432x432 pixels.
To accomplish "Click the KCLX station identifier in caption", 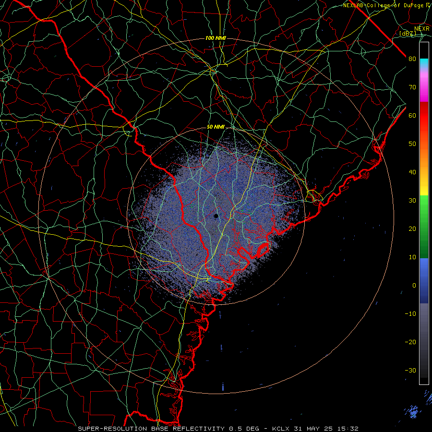I will pos(281,429).
